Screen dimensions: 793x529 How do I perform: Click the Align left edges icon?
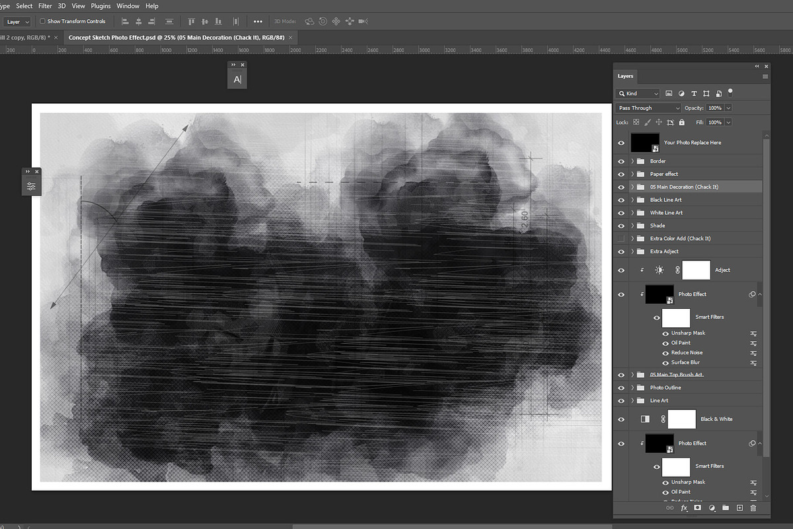click(125, 21)
